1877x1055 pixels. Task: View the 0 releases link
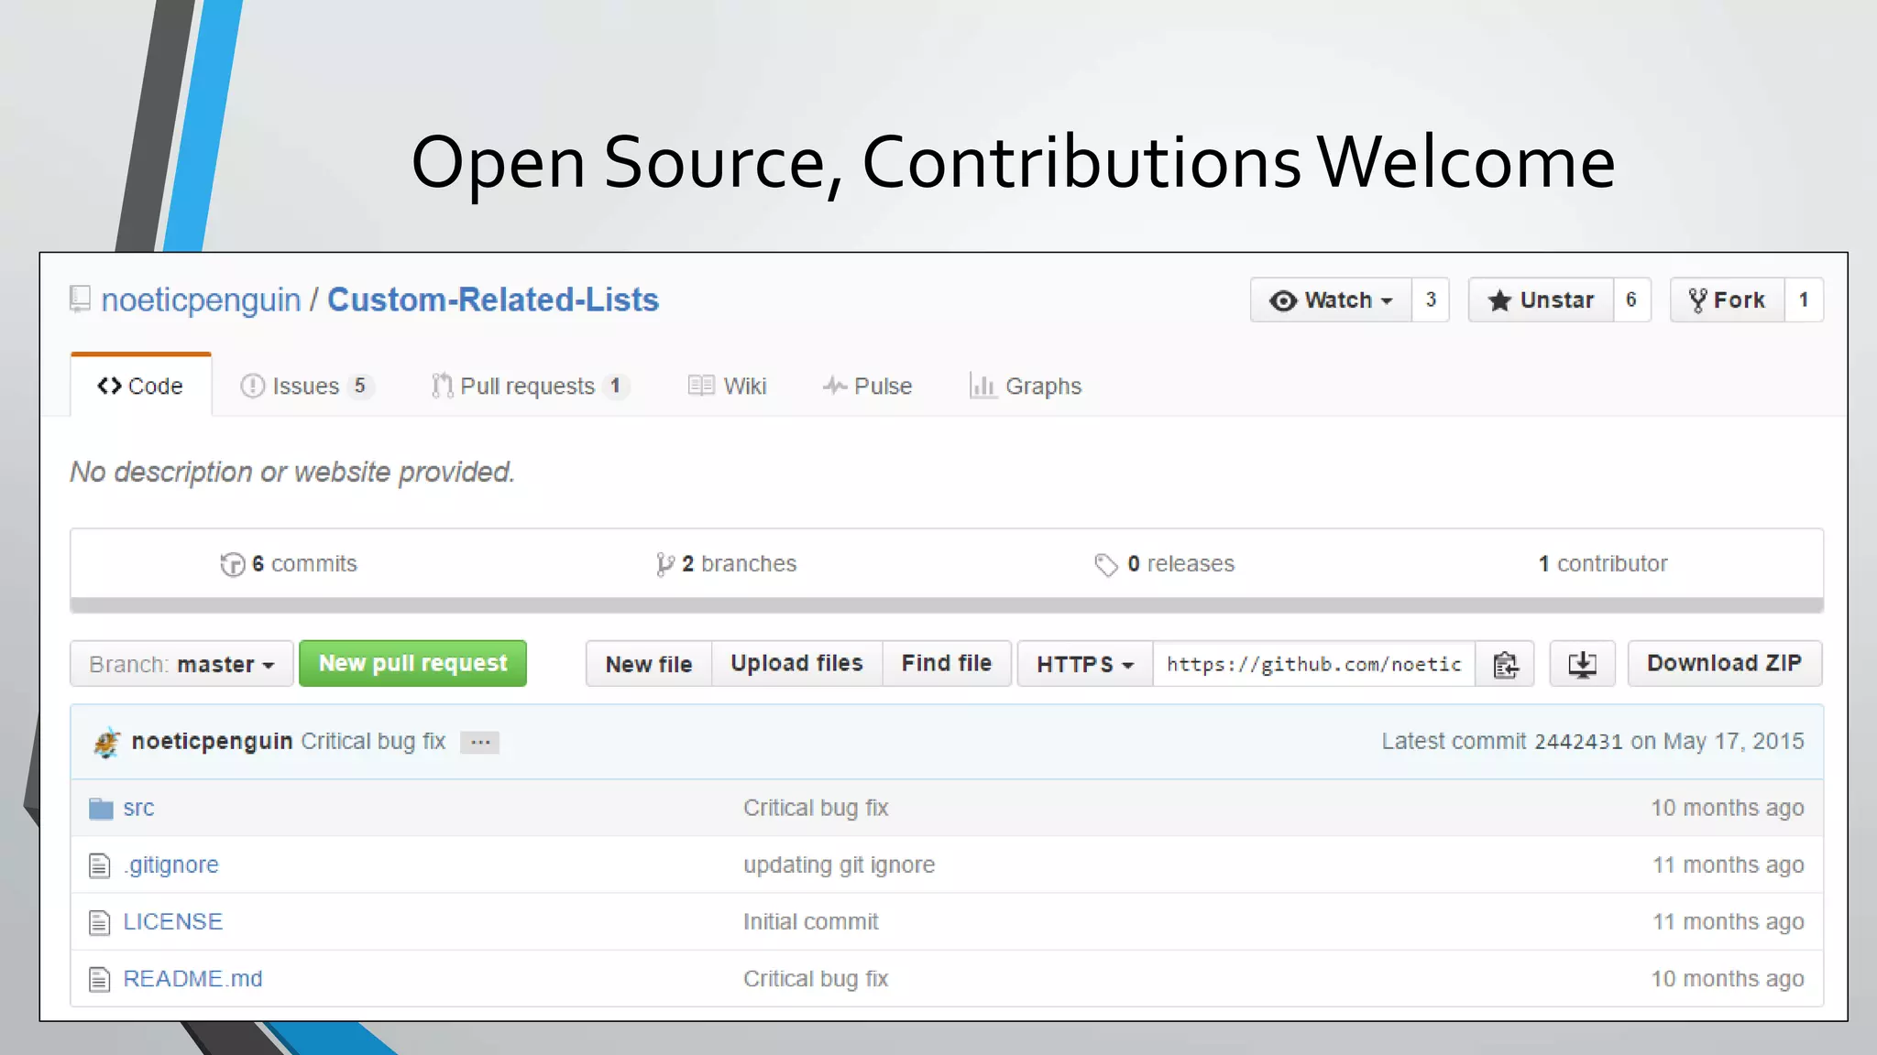tap(1165, 564)
